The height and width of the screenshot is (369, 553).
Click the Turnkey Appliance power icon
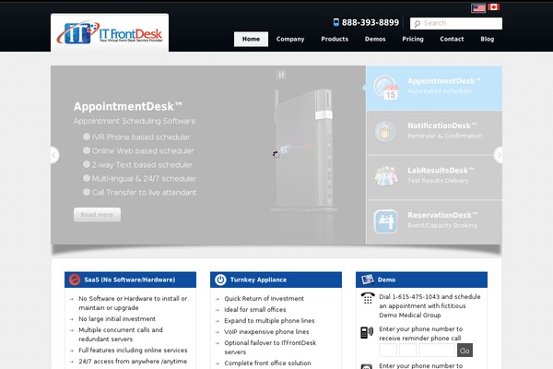(220, 280)
